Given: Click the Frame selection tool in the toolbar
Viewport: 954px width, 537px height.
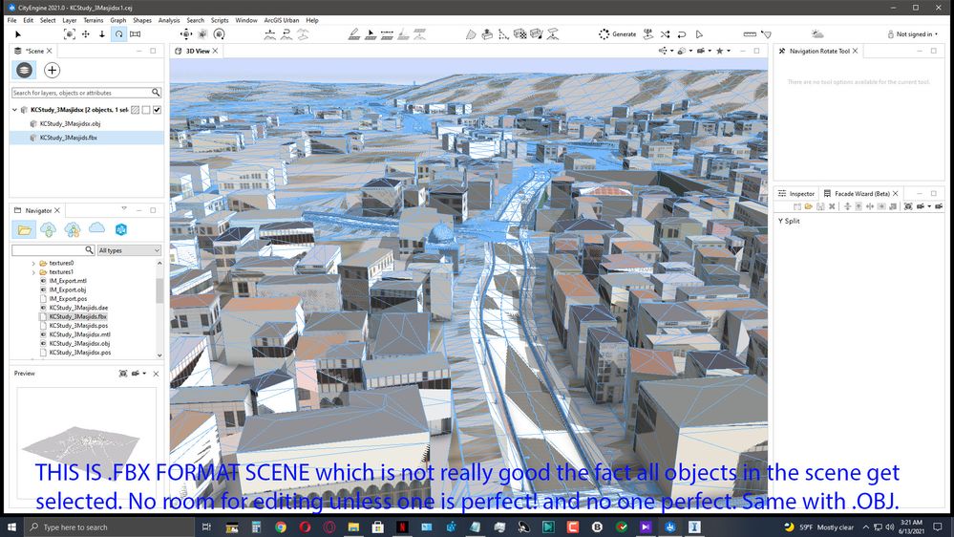Looking at the screenshot, I should (70, 34).
